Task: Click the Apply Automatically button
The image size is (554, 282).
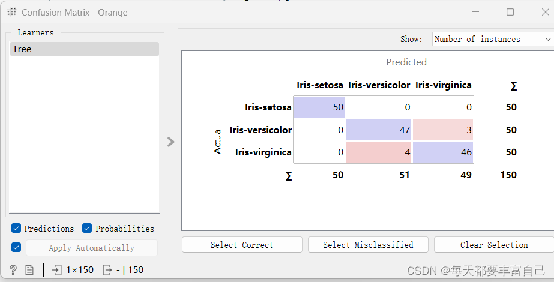Action: pos(91,248)
